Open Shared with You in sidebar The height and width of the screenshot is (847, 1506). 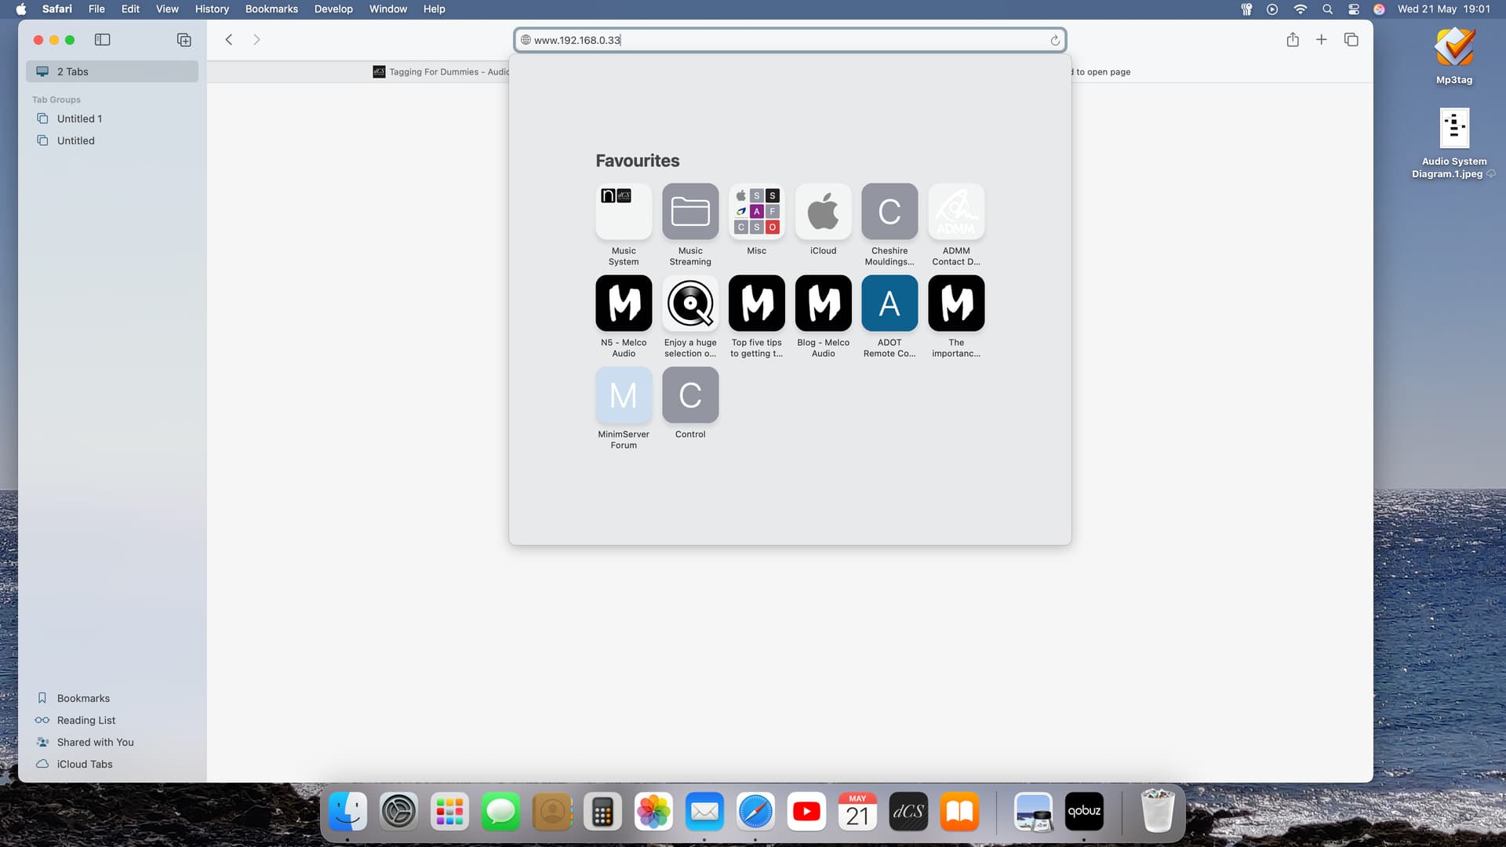tap(112, 742)
